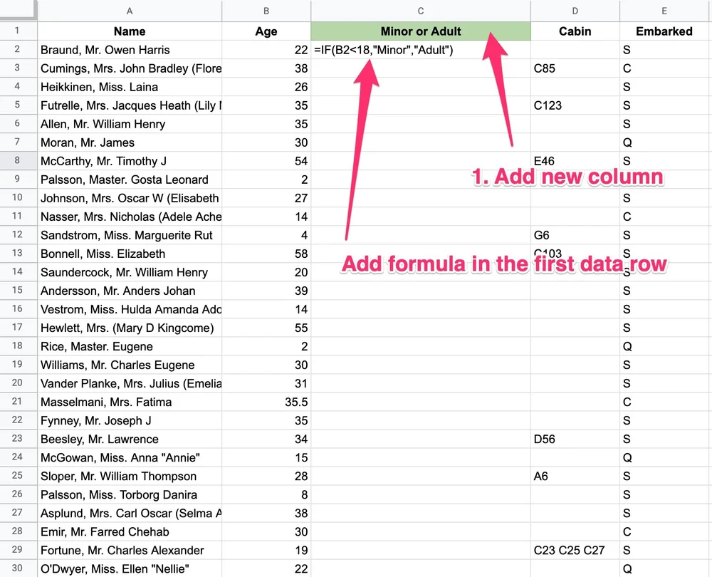Select column A header

[130, 11]
